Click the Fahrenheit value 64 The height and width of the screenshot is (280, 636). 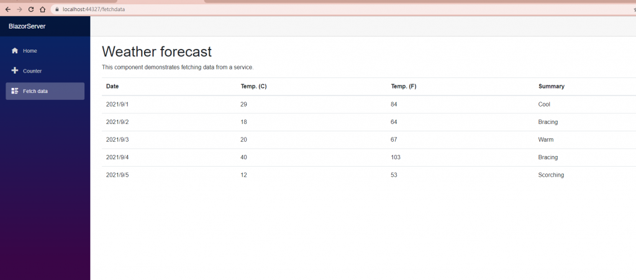[x=394, y=122]
